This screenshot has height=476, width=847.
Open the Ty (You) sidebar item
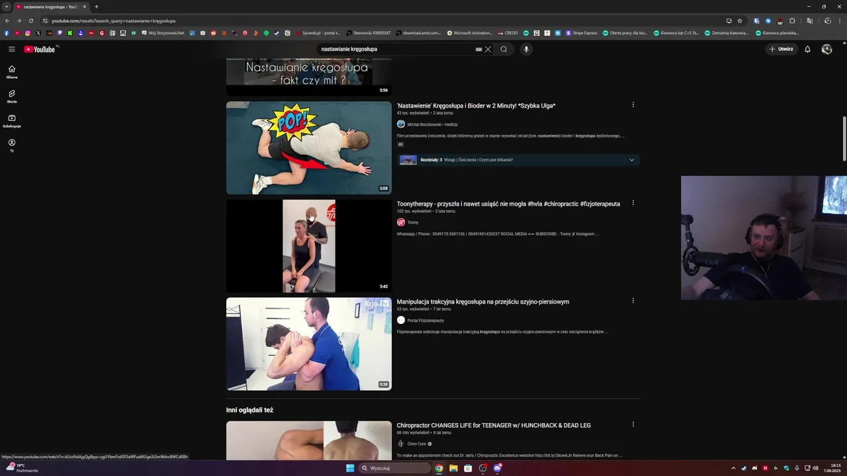12,145
